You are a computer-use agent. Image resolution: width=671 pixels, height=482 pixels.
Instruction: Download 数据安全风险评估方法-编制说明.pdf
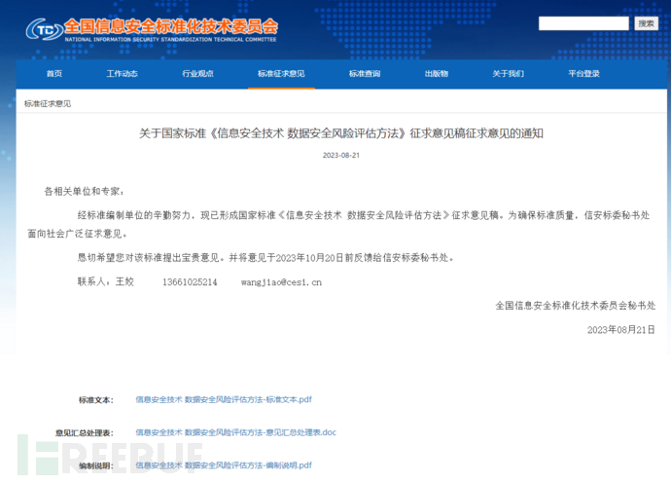click(x=224, y=465)
